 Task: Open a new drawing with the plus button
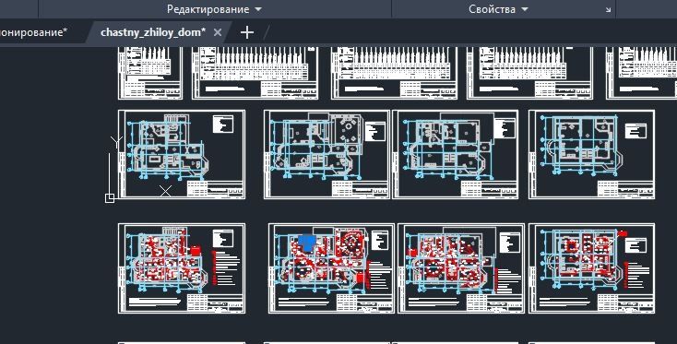(246, 32)
